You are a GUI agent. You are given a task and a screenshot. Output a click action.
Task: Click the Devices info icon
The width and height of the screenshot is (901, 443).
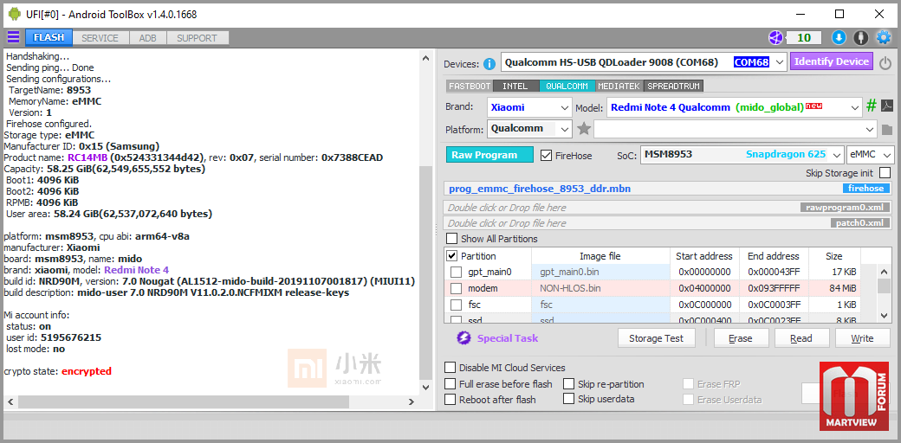click(489, 64)
